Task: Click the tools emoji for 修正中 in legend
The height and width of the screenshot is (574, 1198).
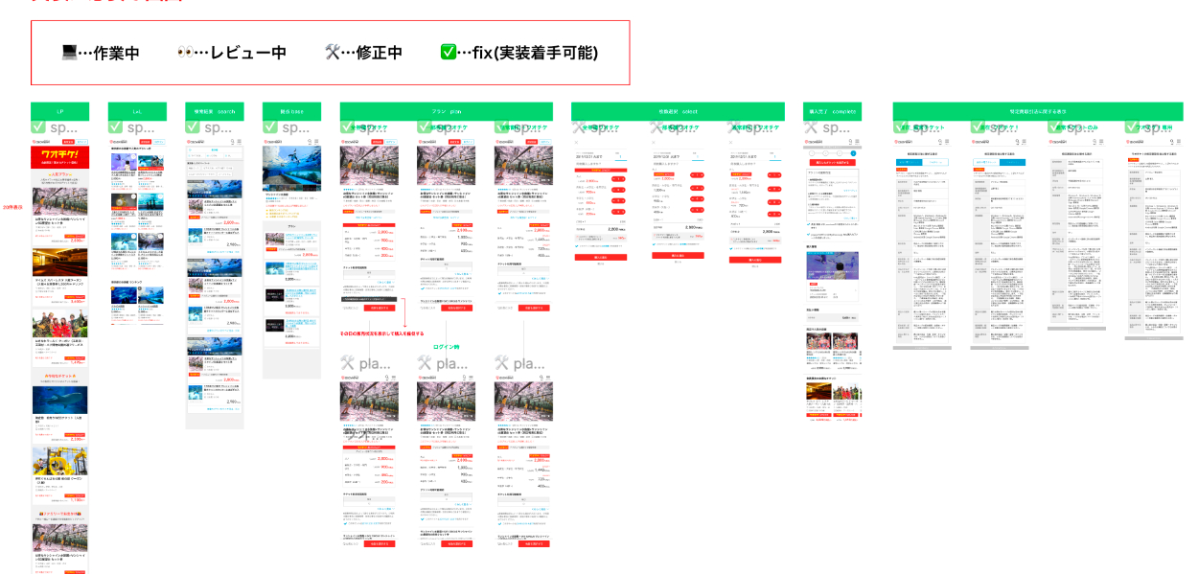Action: (x=334, y=53)
